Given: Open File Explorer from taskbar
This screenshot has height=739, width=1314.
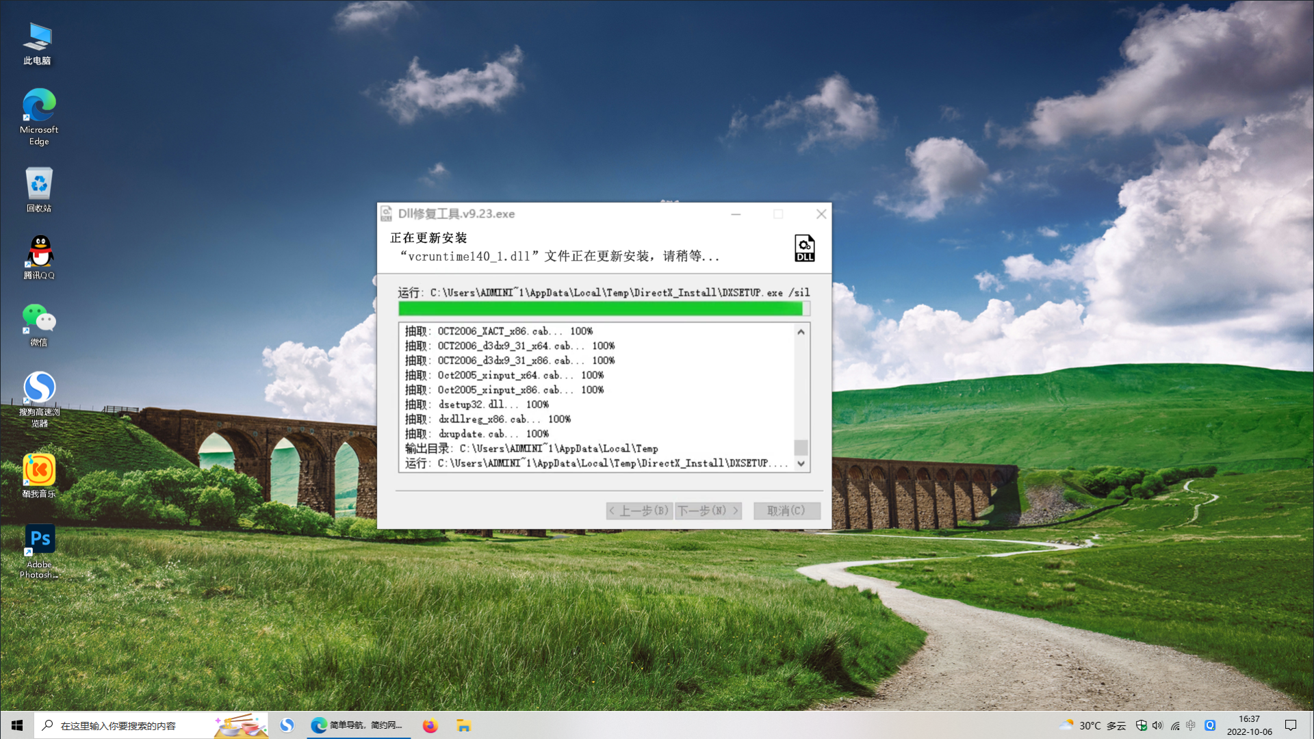Looking at the screenshot, I should 464,725.
